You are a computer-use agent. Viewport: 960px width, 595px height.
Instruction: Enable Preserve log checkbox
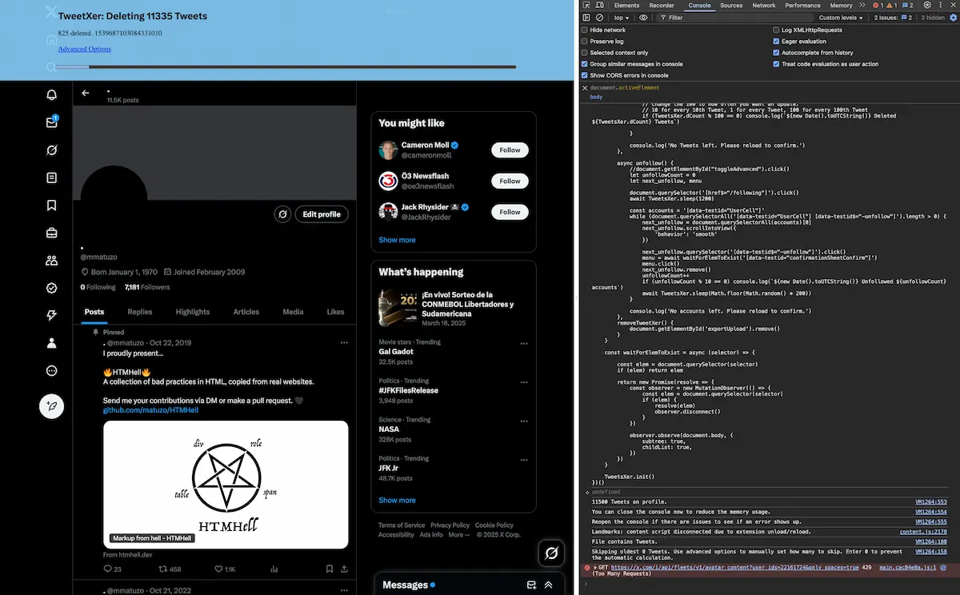click(585, 42)
